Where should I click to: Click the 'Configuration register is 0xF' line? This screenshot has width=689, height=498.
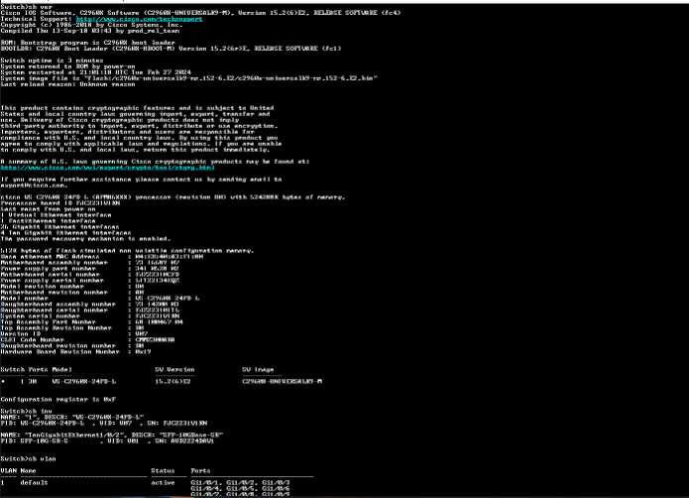coord(58,399)
